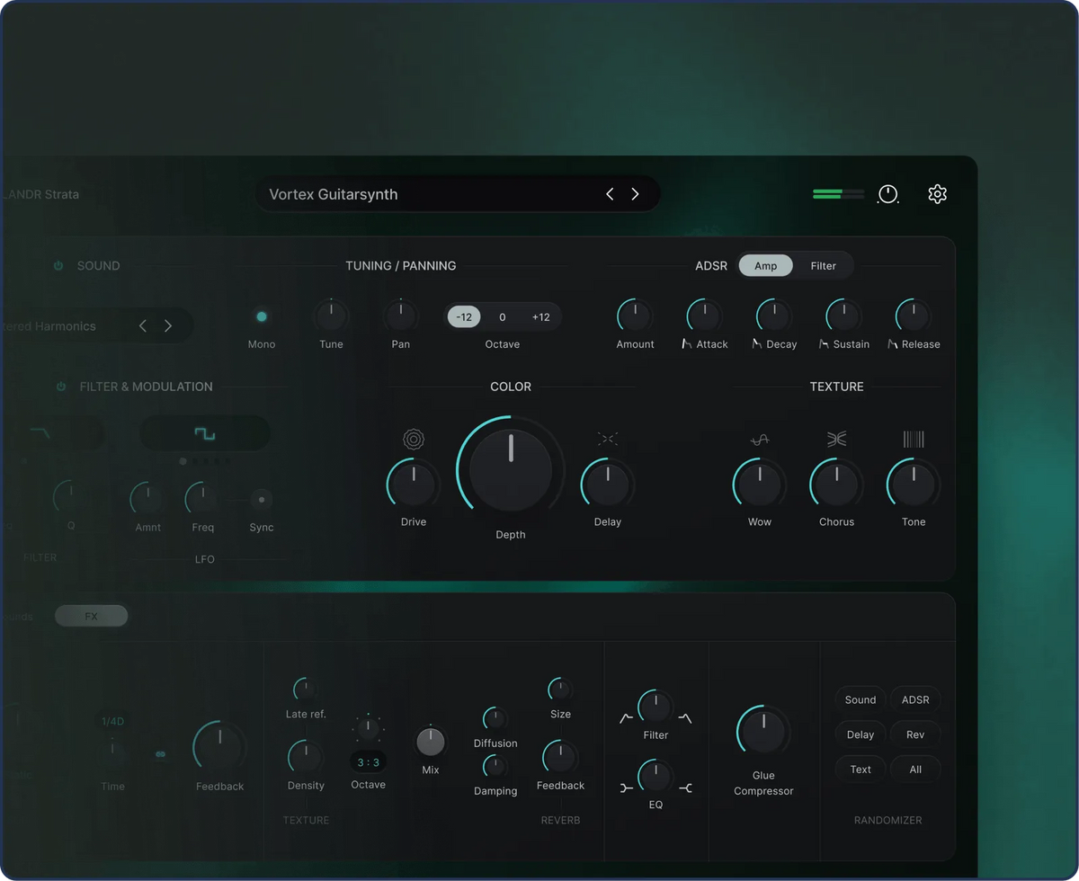This screenshot has height=881, width=1079.
Task: Click the Wow waveform icon
Action: point(760,439)
